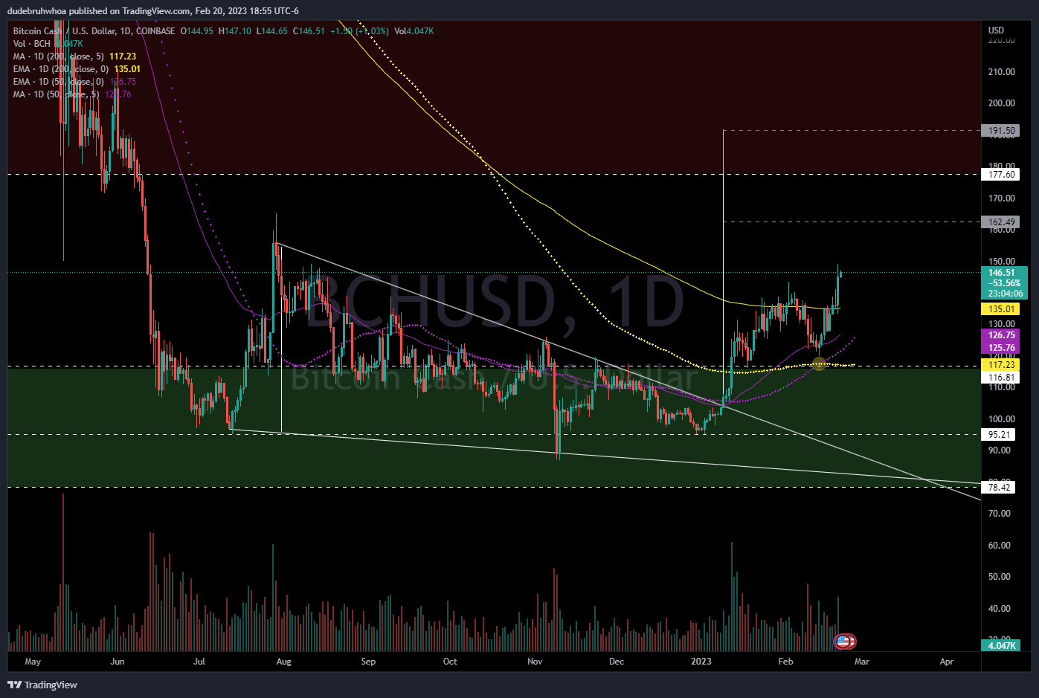
Task: Click the Jun label on time axis
Action: coord(117,662)
